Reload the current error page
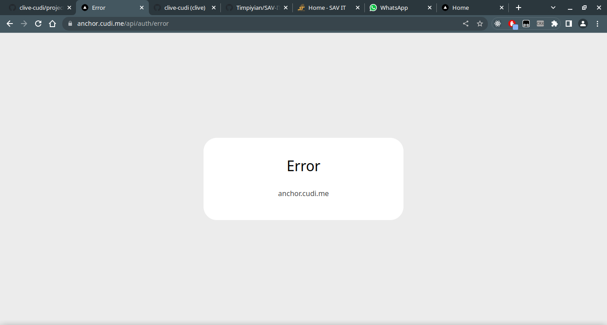 (x=38, y=24)
